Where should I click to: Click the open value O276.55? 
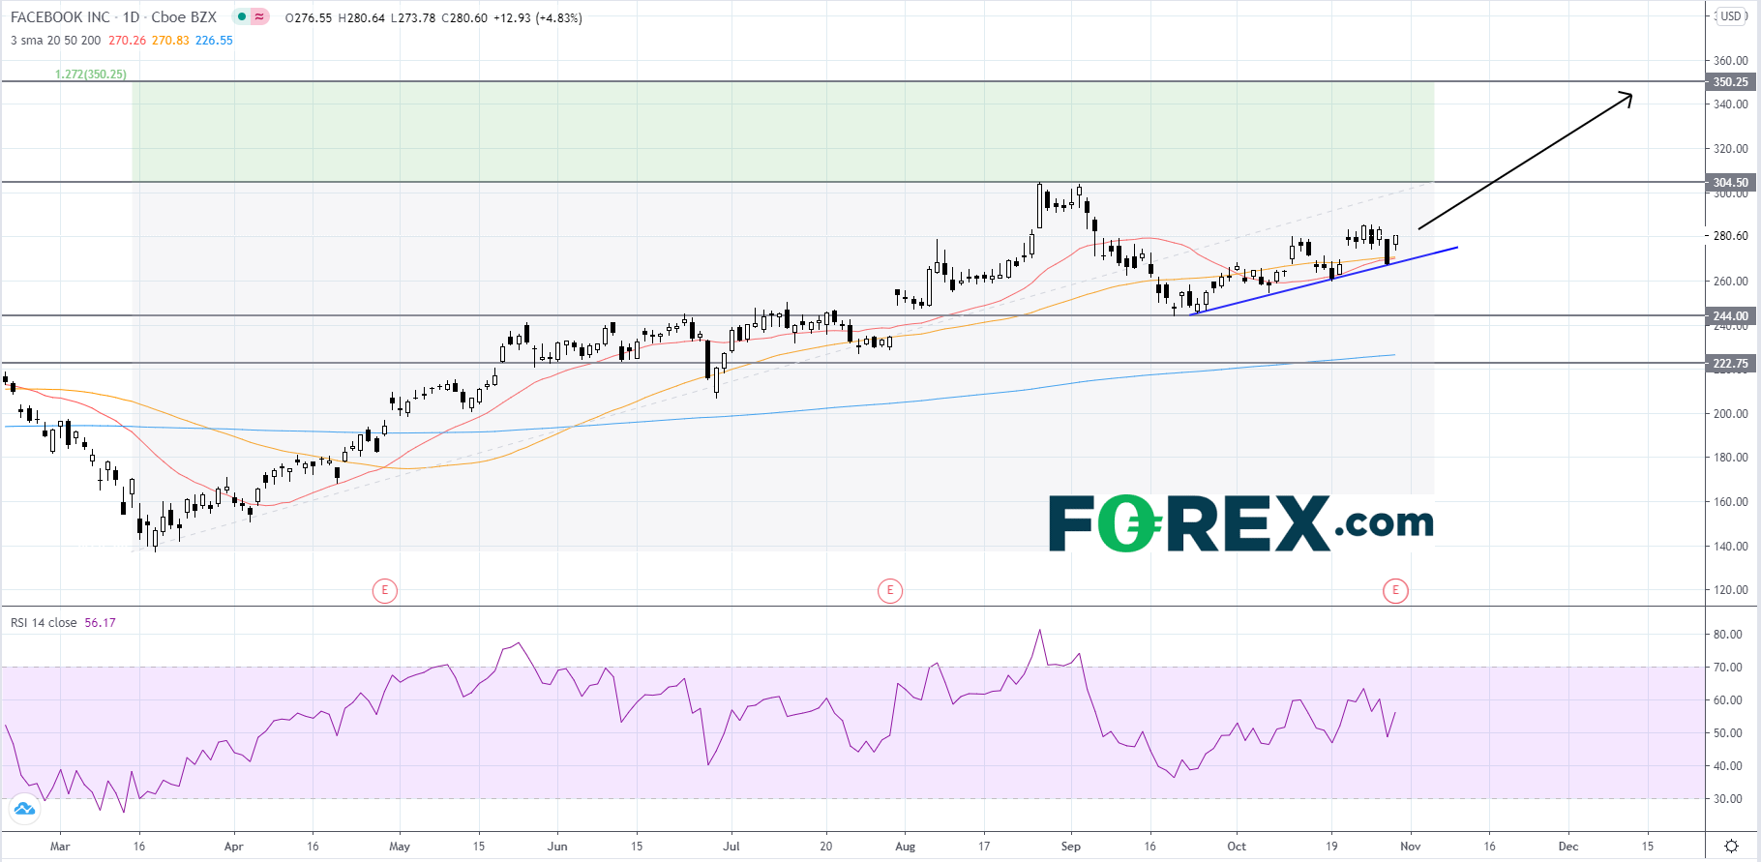tap(309, 17)
